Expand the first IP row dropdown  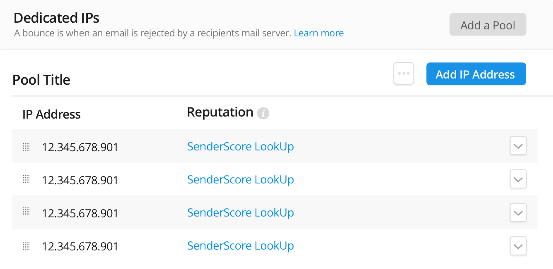coord(518,146)
